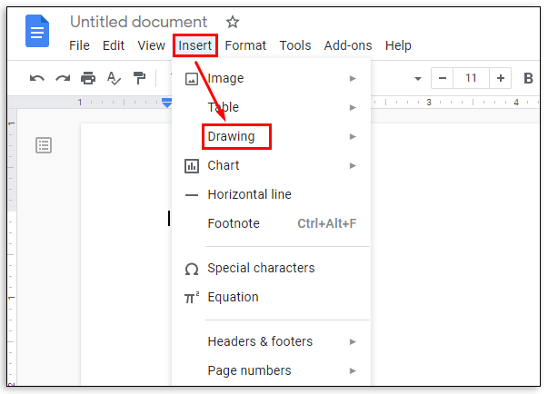
Task: Click the Undo arrow icon
Action: click(37, 78)
